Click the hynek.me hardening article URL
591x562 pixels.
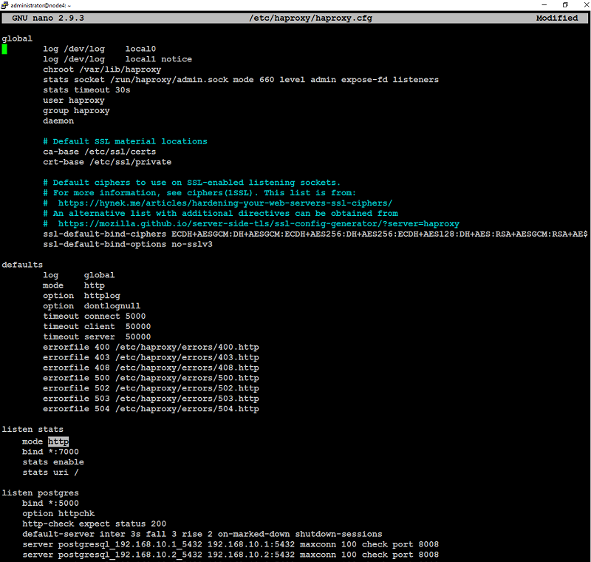pos(225,203)
